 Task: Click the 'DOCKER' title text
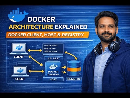click(x=41, y=19)
